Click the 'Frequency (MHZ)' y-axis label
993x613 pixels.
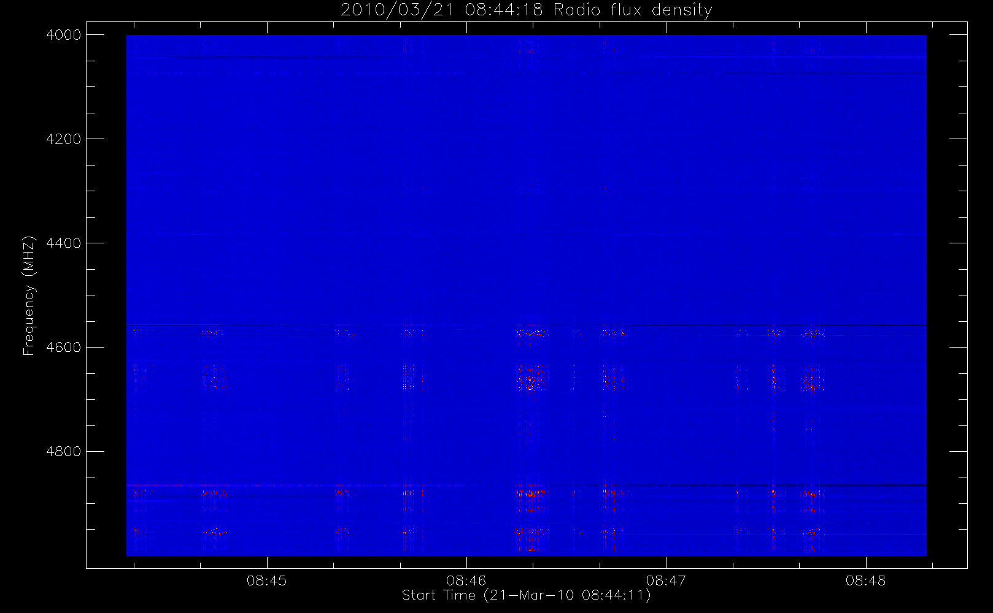click(29, 295)
